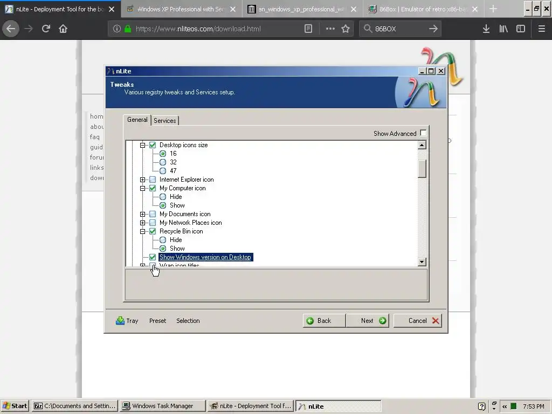Click the search magnifier icon
This screenshot has height=414, width=552.
click(368, 29)
